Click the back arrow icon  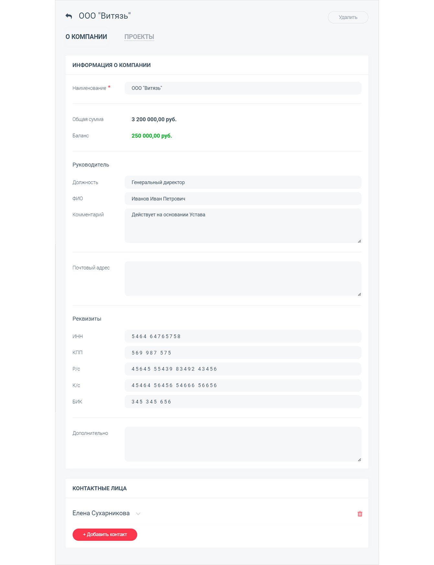69,16
